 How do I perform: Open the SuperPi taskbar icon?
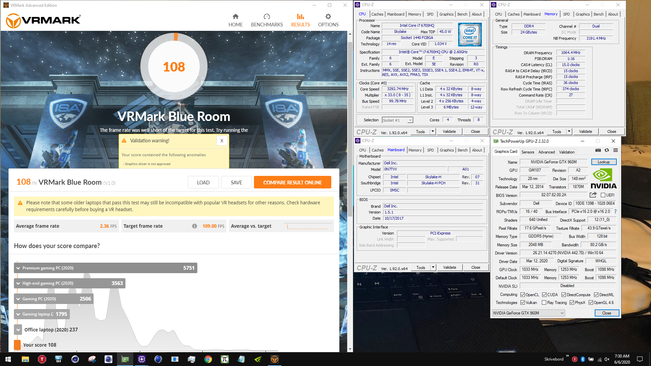[224, 359]
